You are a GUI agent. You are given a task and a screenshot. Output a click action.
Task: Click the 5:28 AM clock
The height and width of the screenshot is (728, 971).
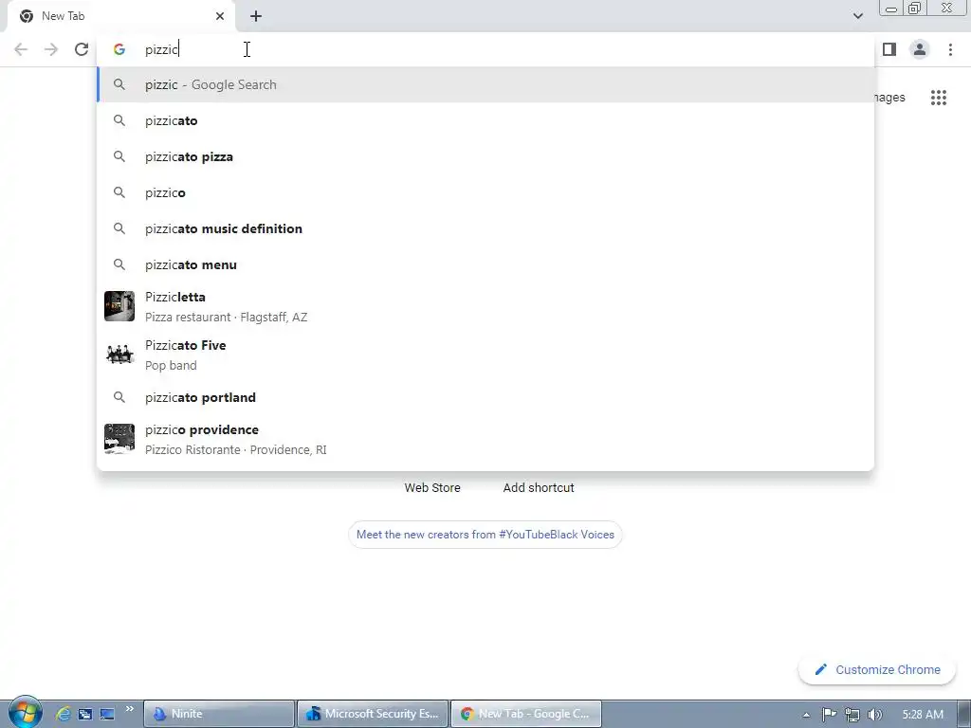coord(923,715)
